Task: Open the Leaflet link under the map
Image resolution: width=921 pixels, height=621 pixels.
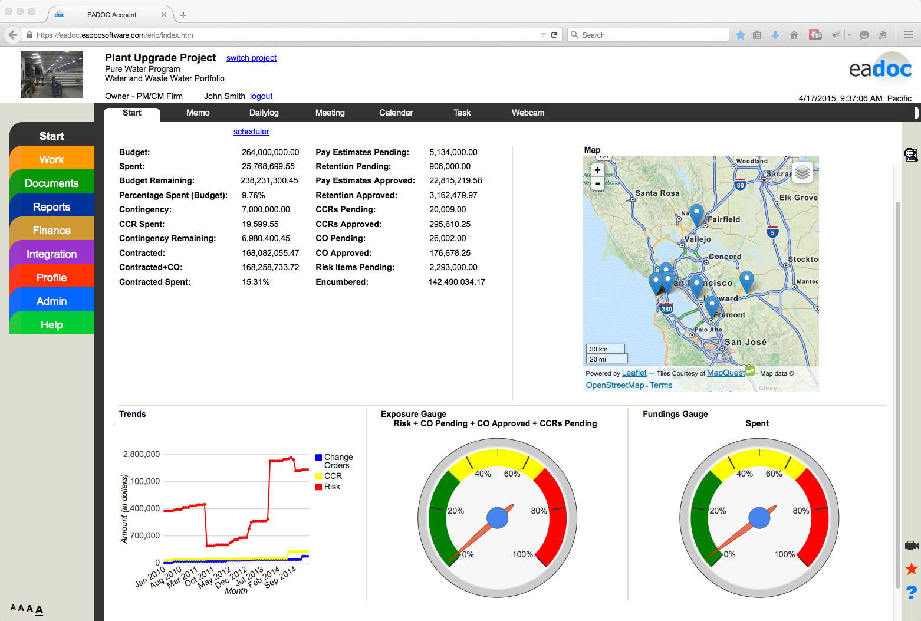Action: (634, 373)
